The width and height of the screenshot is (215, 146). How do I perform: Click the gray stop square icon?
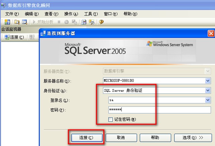click(x=59, y=22)
